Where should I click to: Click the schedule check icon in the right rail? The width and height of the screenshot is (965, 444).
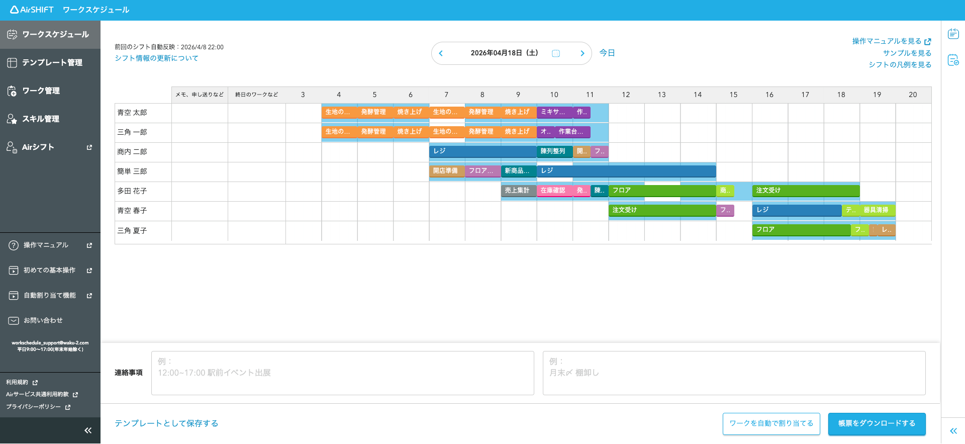[953, 60]
